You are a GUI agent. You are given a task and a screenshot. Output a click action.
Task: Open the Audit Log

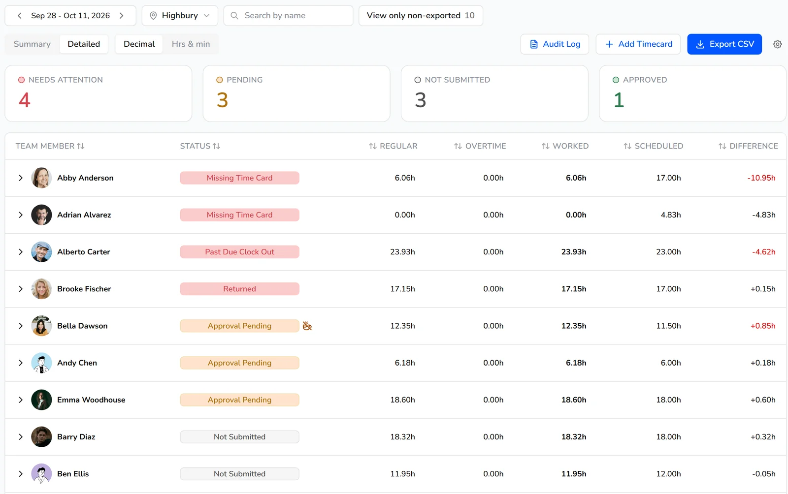[x=555, y=44]
